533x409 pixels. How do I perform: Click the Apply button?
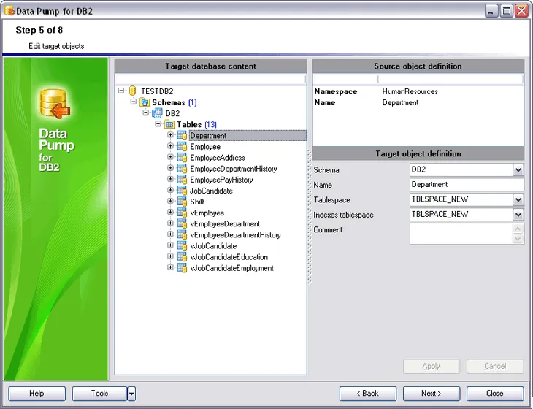tap(432, 367)
